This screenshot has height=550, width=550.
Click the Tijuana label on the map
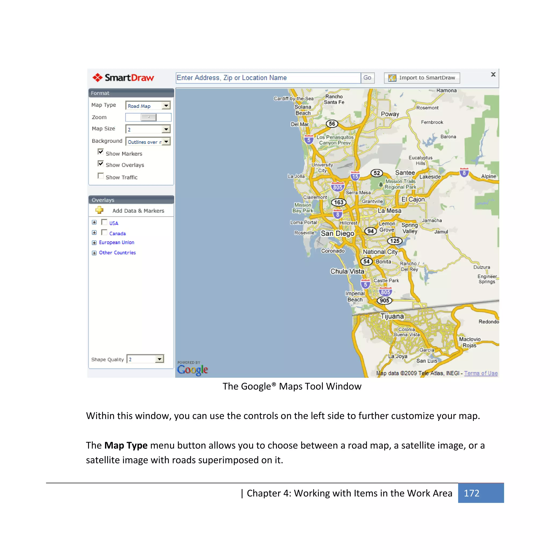(392, 316)
